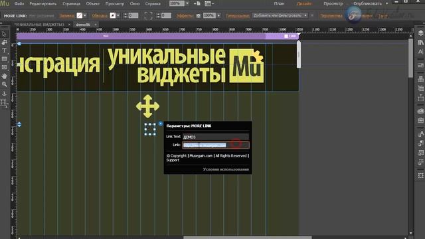Viewport: 425px width, 239px height.
Task: Click the blue widget options arrow button
Action: point(161,123)
